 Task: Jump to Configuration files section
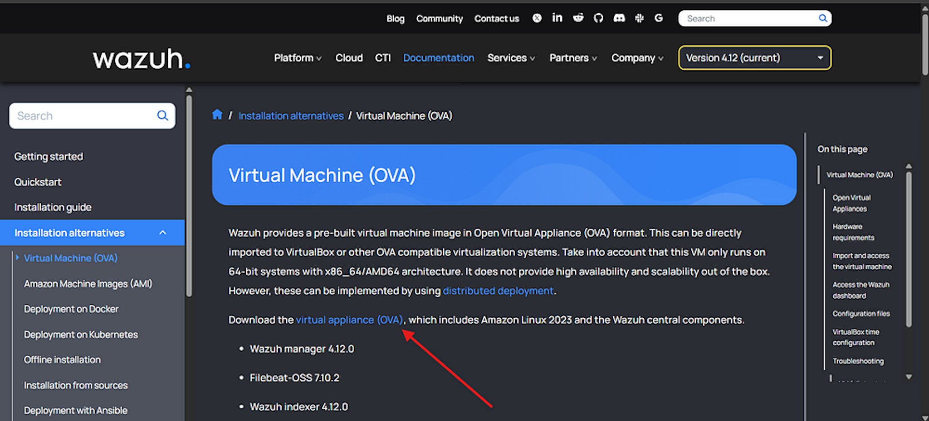tap(861, 314)
